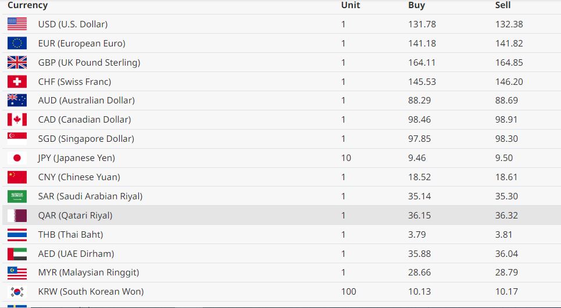Click the Buy column header
Screen dimensions: 561x308
416,5
